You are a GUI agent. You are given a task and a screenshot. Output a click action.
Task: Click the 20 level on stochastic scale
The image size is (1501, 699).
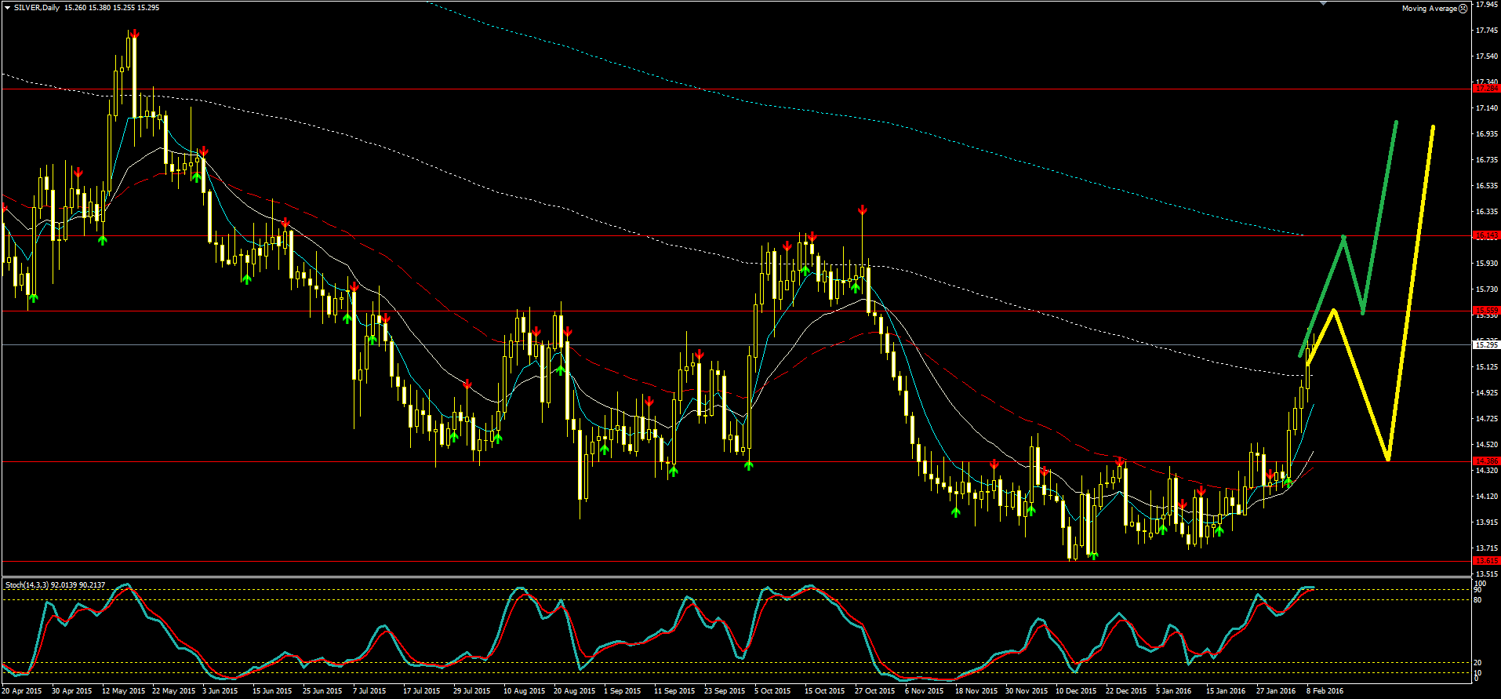click(1478, 663)
